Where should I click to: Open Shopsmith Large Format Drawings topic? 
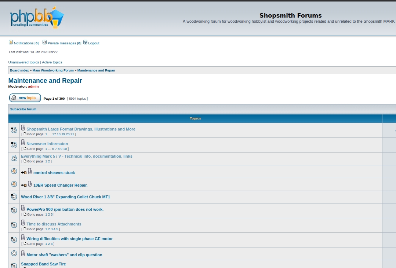[x=81, y=129]
